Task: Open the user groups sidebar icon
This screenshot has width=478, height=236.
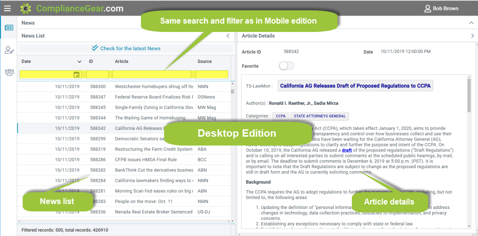Action: [x=9, y=72]
